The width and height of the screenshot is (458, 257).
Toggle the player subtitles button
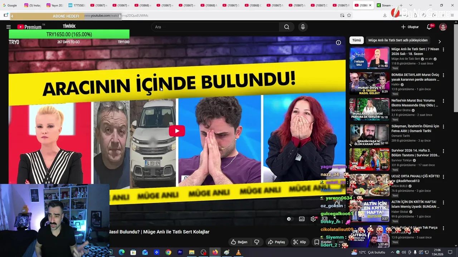pyautogui.click(x=302, y=219)
